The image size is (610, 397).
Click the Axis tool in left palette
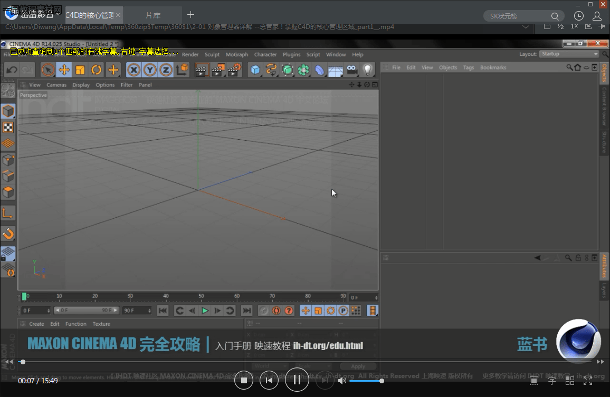tap(8, 213)
